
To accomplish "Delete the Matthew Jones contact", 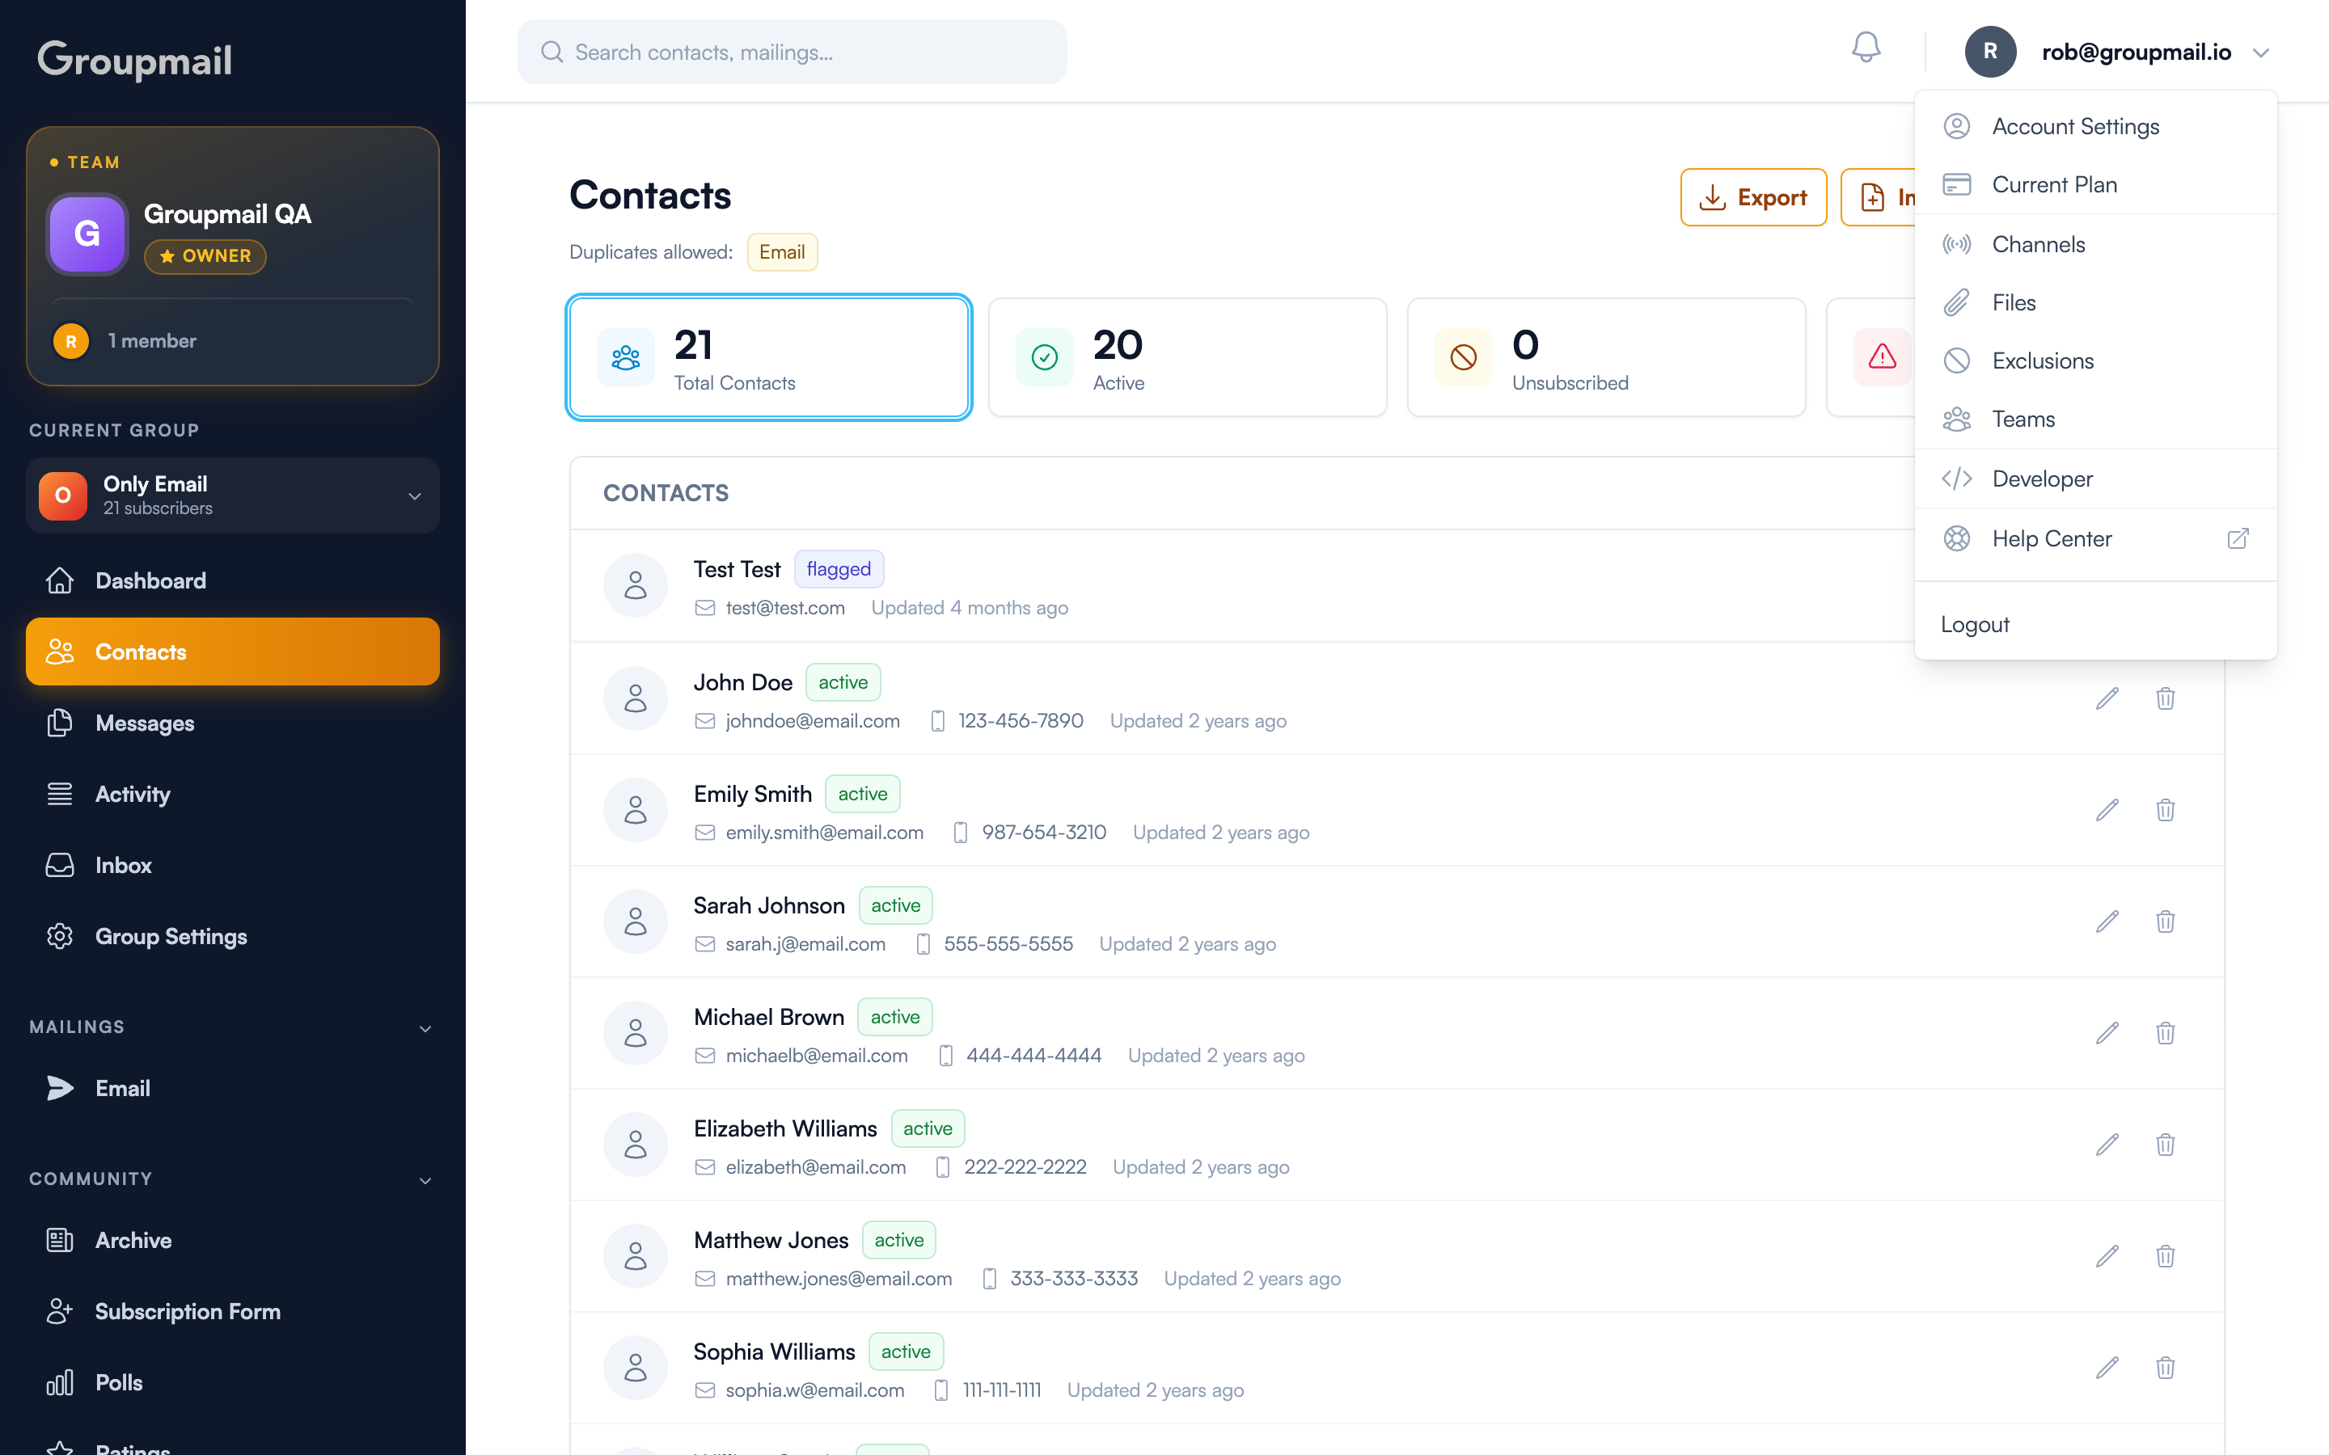I will (2164, 1257).
